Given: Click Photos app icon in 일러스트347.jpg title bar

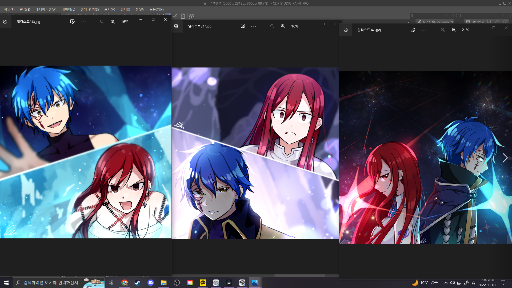Looking at the screenshot, I should [176, 26].
